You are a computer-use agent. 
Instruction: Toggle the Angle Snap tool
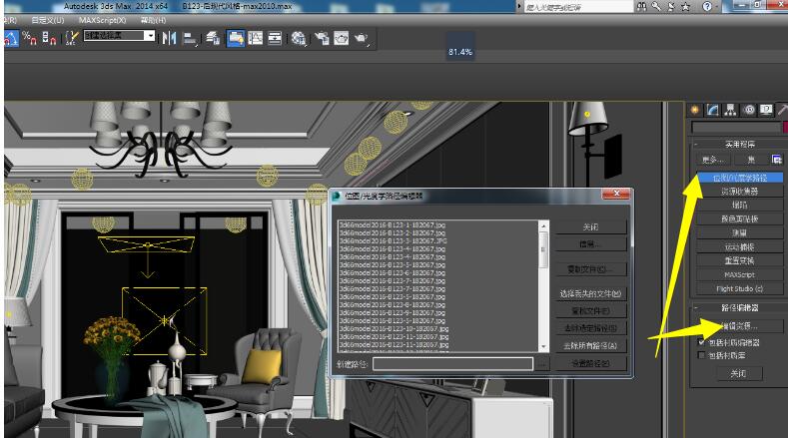click(11, 38)
